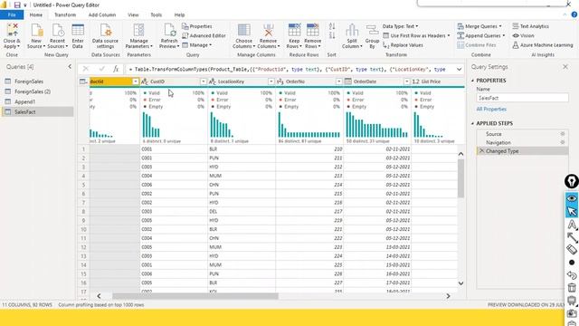This screenshot has width=579, height=326.
Task: Close the Query Settings pane
Action: pos(565,66)
